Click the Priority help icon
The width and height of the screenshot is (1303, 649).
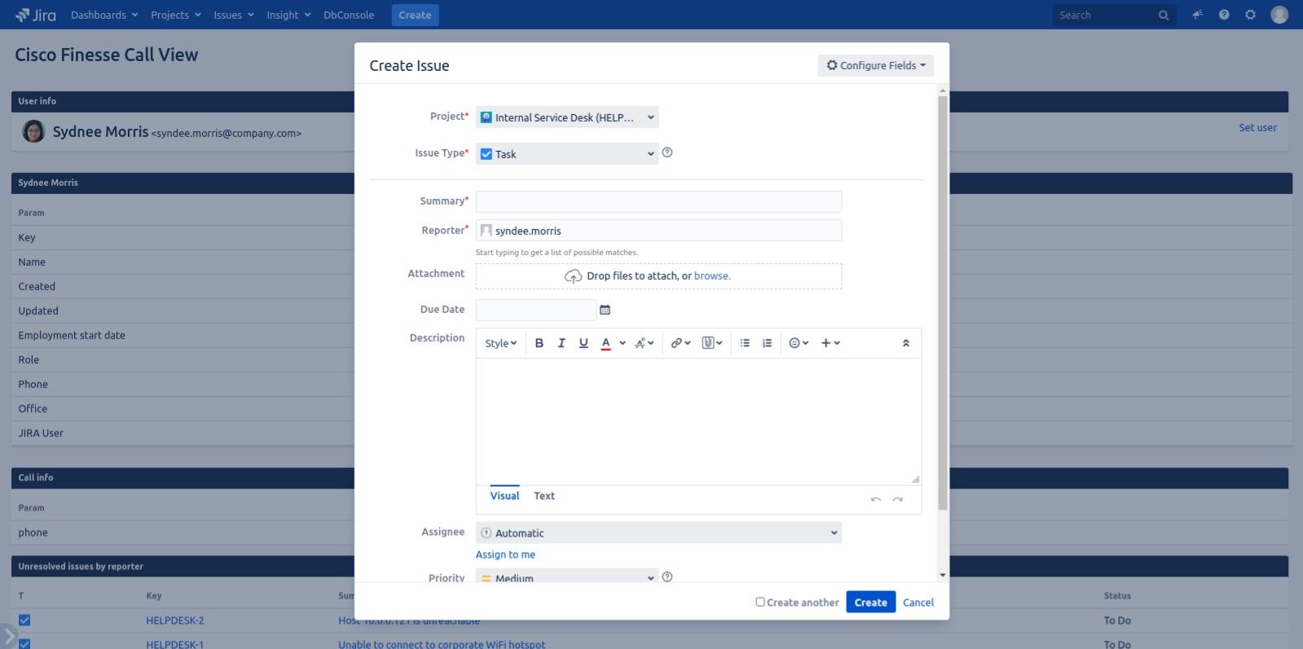(x=667, y=577)
